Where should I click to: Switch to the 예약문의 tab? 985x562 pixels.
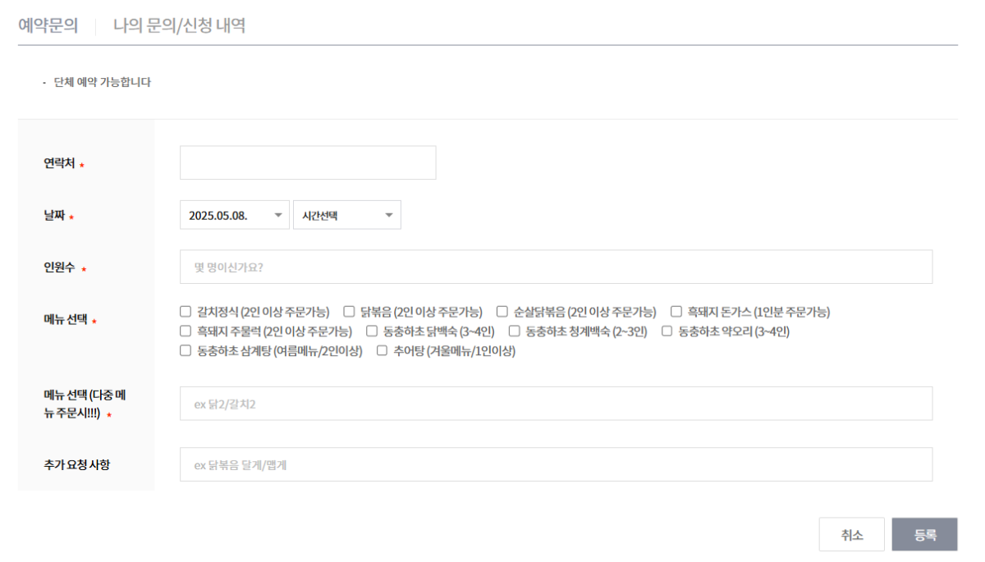tap(48, 25)
